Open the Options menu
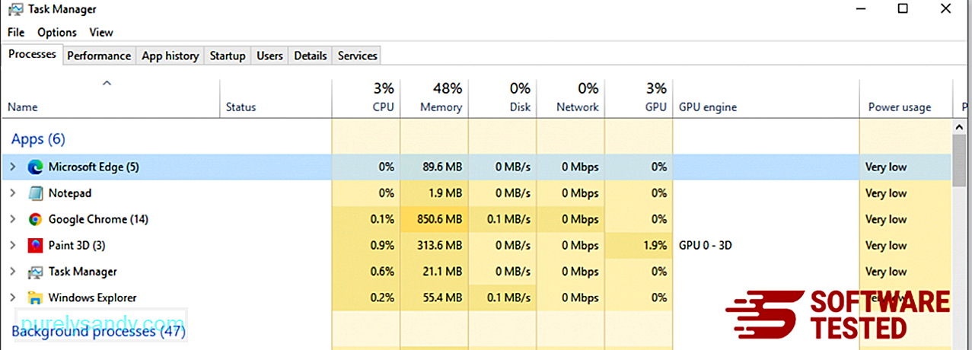Screen dimensions: 972x350 (x=57, y=32)
